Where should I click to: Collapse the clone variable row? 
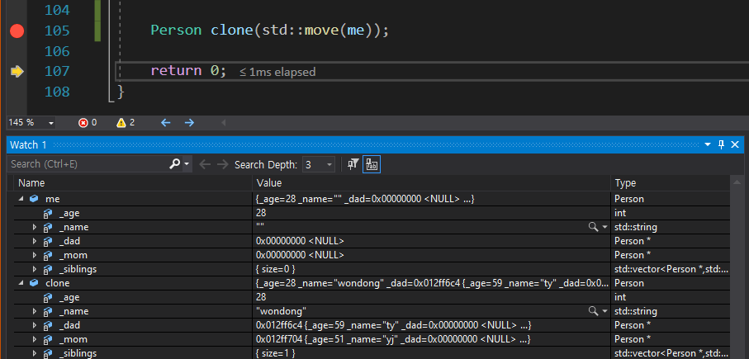pos(21,283)
